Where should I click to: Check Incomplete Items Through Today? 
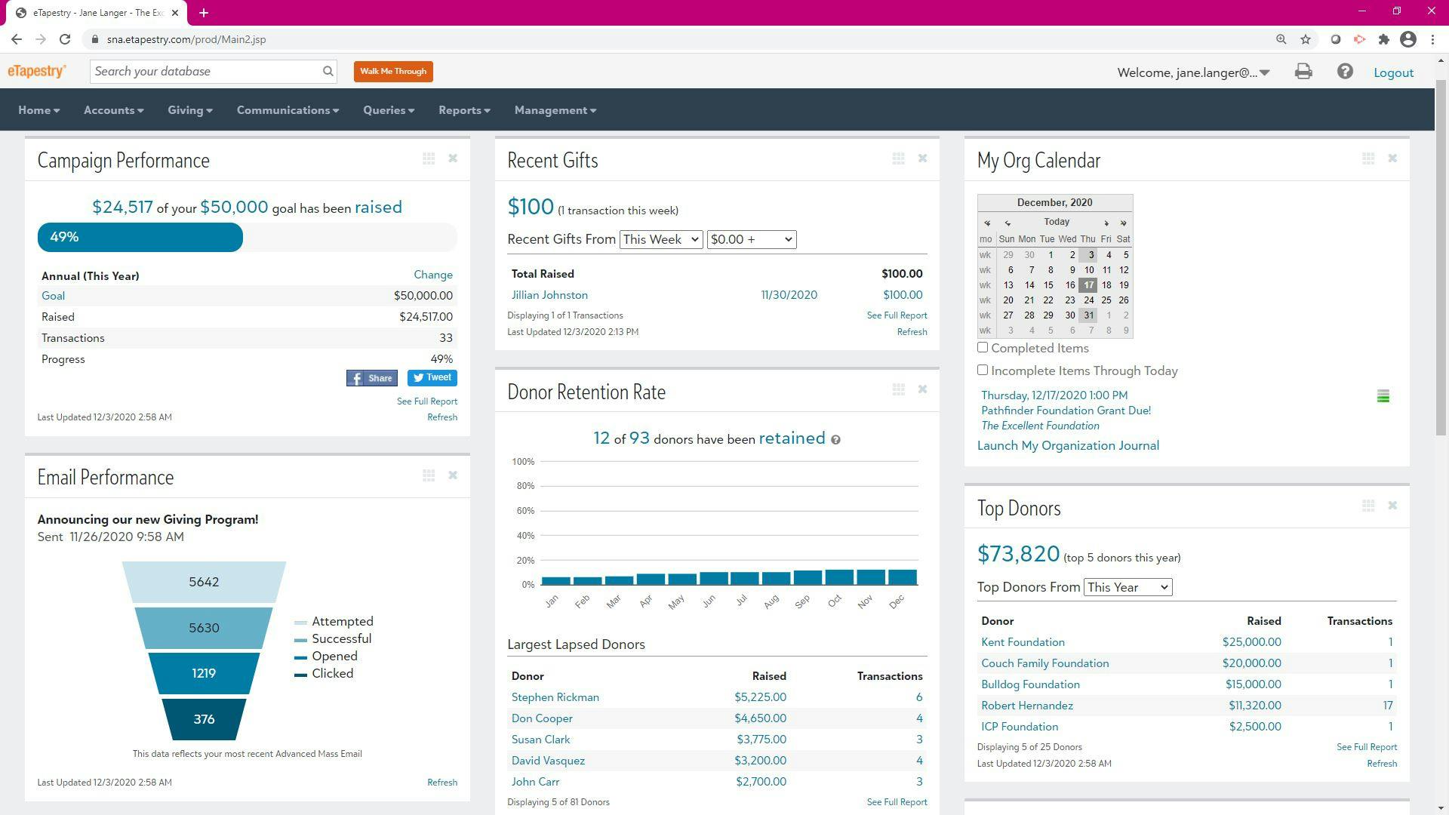tap(983, 370)
